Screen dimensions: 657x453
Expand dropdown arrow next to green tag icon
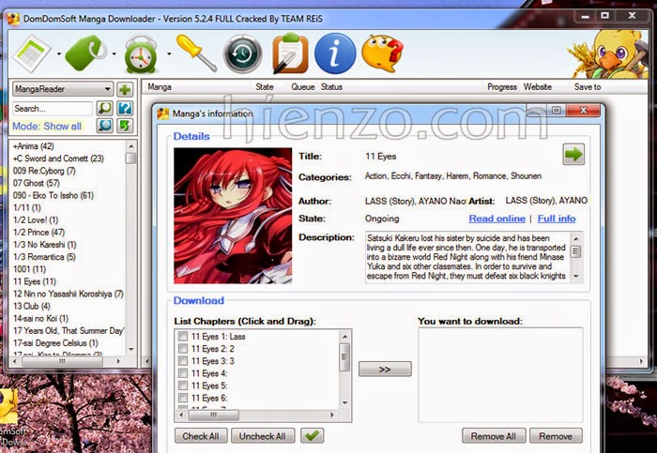114,53
